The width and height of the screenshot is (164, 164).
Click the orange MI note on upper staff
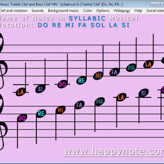98,76
